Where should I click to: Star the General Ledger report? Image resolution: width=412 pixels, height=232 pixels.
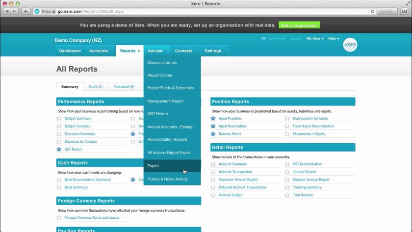(213, 195)
